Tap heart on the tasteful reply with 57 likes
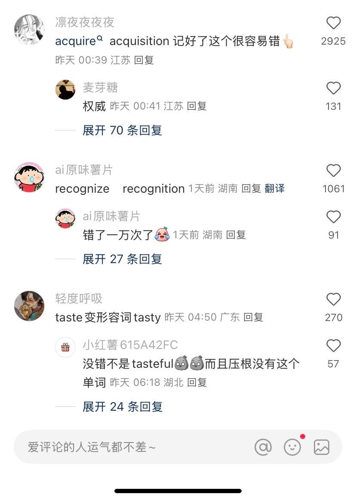The height and width of the screenshot is (500, 356). 333,345
